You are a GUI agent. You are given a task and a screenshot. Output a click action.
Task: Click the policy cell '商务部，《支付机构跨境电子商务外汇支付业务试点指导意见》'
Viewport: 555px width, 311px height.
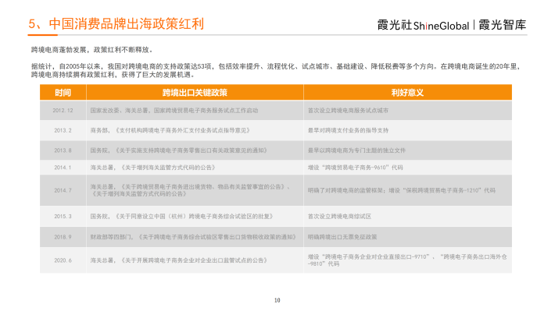(195, 130)
